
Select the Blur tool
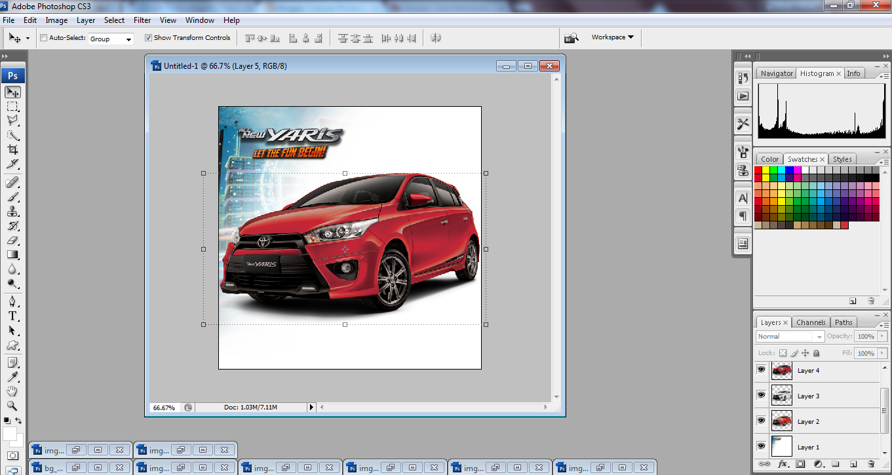[x=13, y=269]
